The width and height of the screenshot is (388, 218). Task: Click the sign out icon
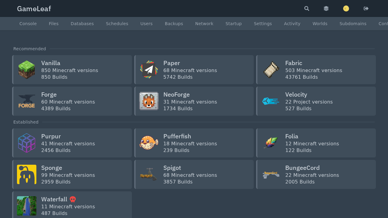(366, 8)
